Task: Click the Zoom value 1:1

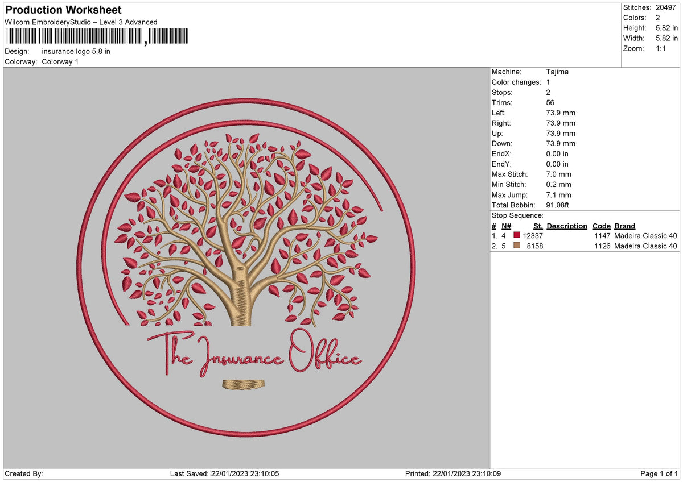Action: click(x=662, y=48)
